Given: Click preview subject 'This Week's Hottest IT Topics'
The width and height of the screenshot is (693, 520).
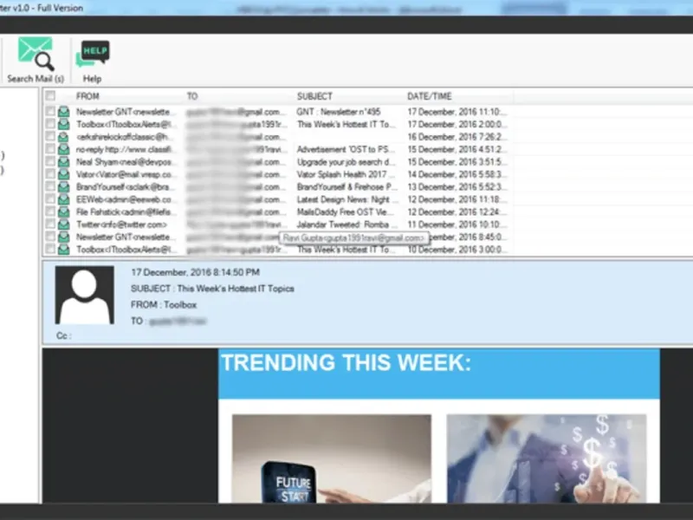Looking at the screenshot, I should pyautogui.click(x=236, y=289).
